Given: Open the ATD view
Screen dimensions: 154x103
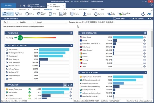Looking at the screenshot, I should click(53, 14).
